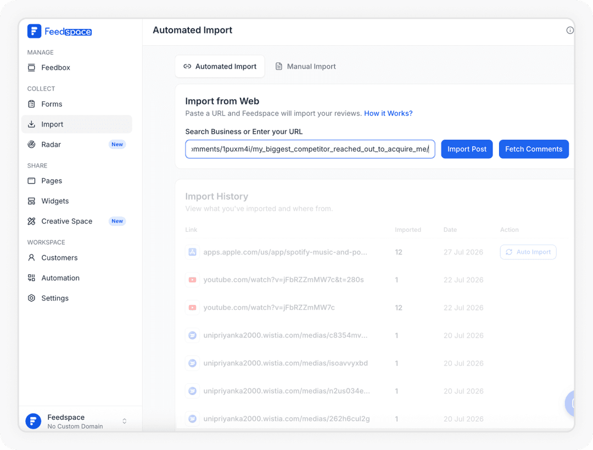Click the Link column header
Screen dimensions: 593x450
(191, 230)
